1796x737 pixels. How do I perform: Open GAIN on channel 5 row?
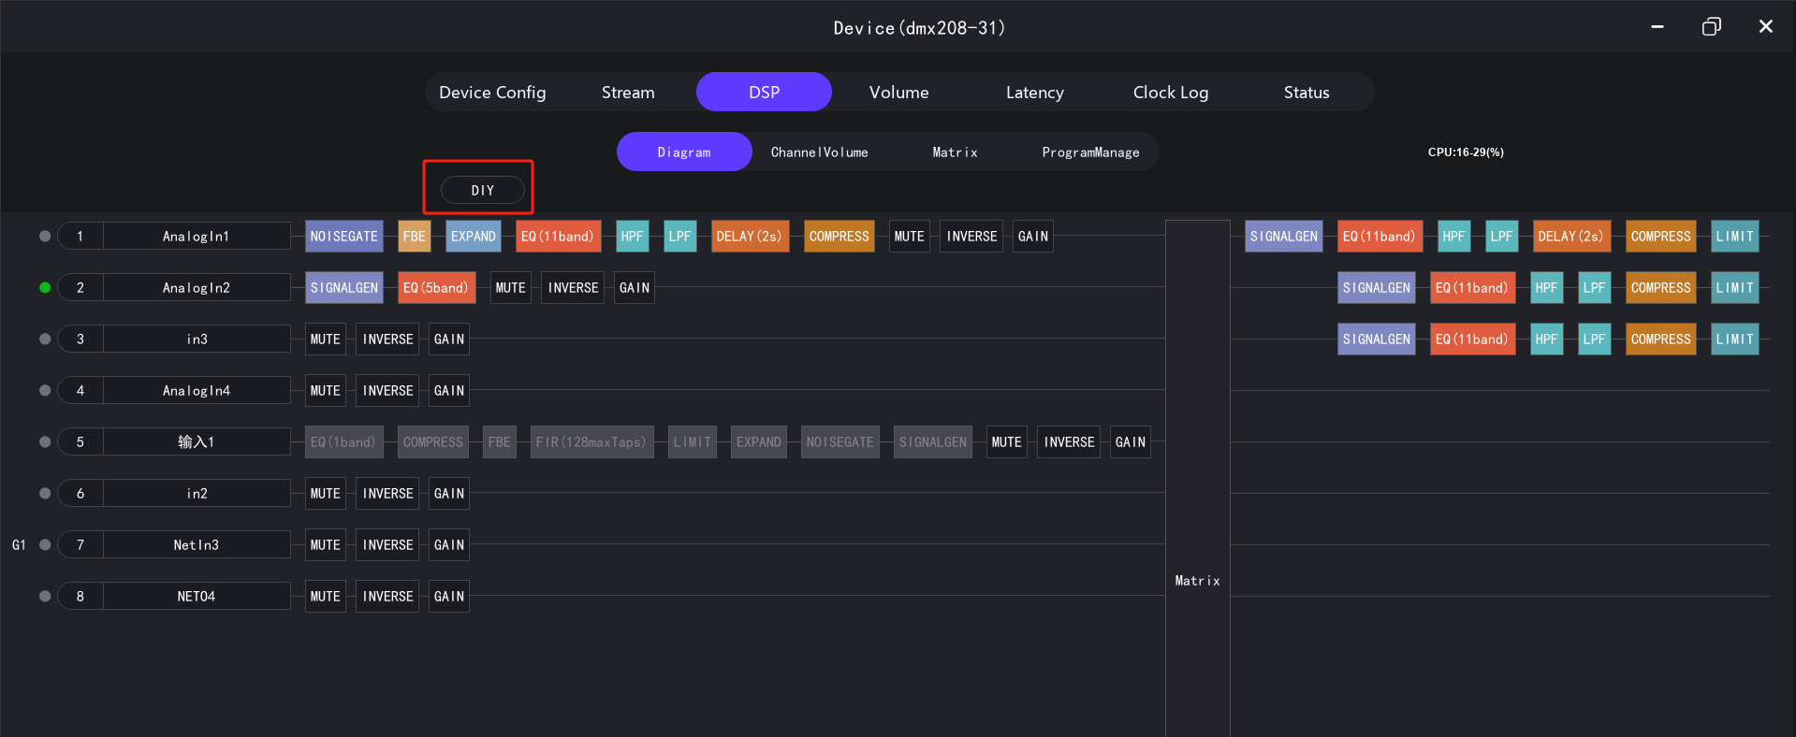(x=1131, y=442)
